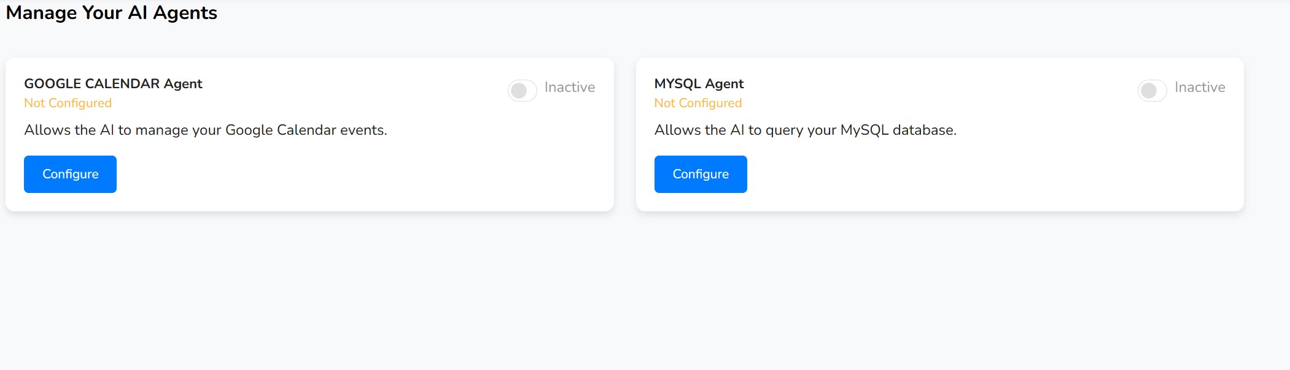Image resolution: width=1290 pixels, height=370 pixels.
Task: Select the GOOGLE CALENDAR Agent card title
Action: 113,84
